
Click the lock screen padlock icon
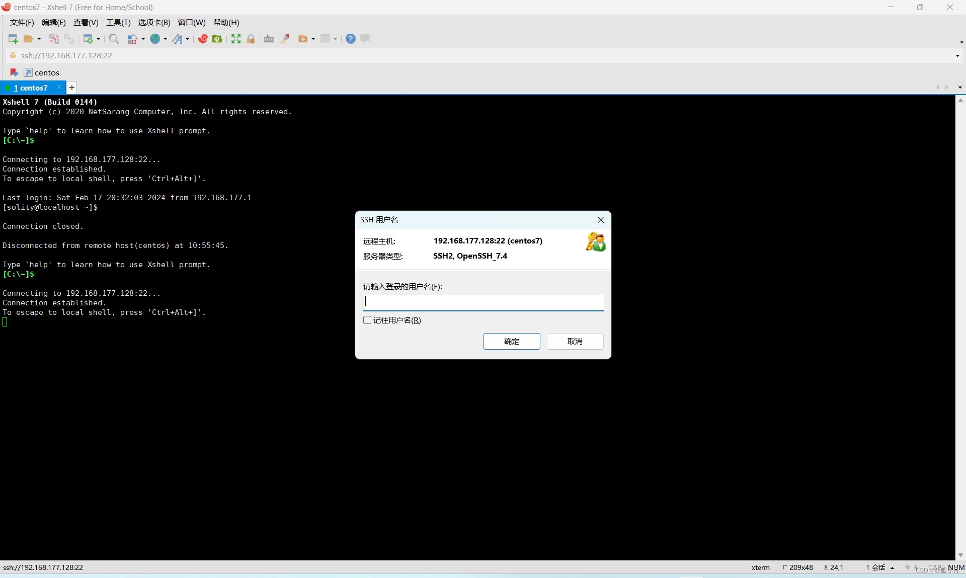[251, 39]
